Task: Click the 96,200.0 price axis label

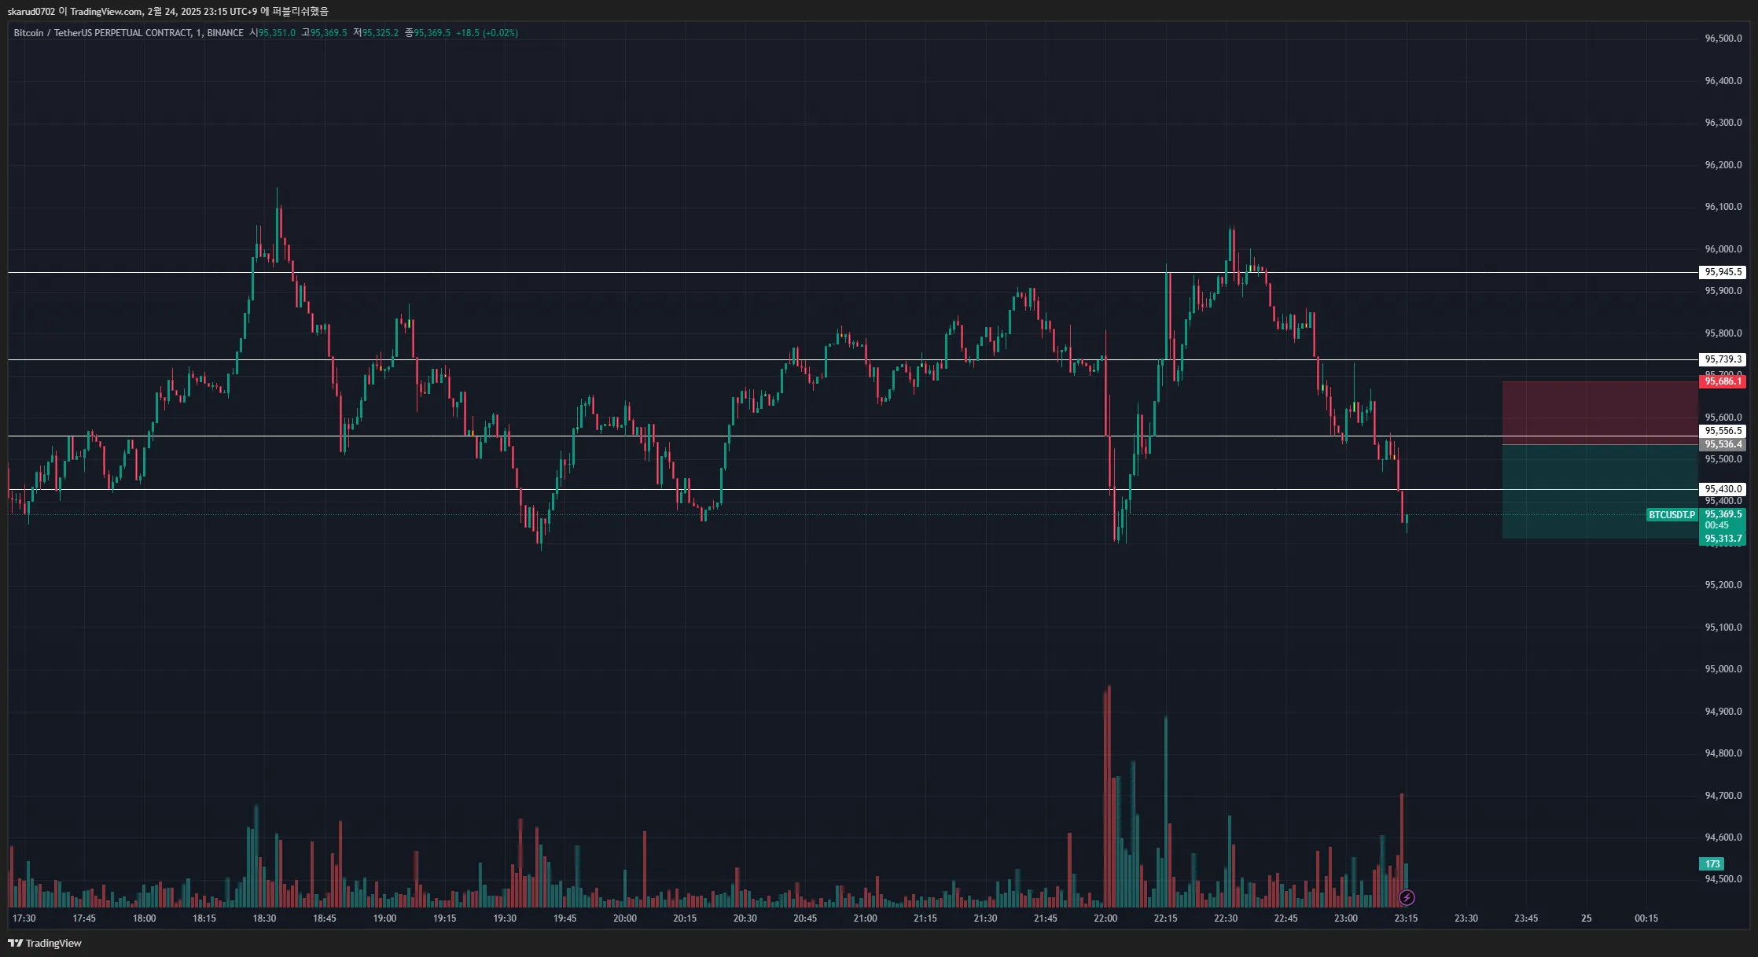Action: point(1723,165)
